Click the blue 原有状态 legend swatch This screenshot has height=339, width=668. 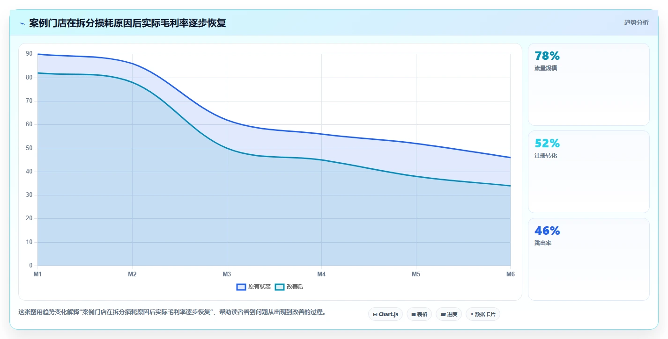coord(241,287)
